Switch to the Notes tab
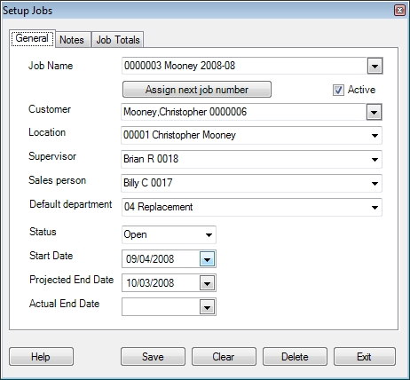410x380 pixels. [x=72, y=40]
